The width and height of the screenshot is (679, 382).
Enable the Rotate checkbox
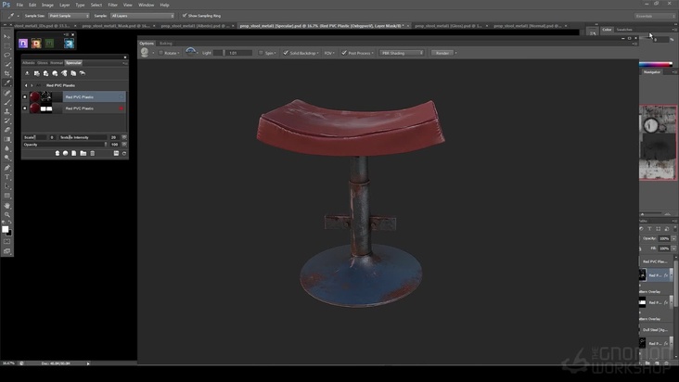[x=160, y=53]
